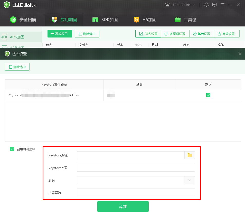Select the keystore row ending in rk.jks
This screenshot has width=245, height=216.
(x=123, y=95)
